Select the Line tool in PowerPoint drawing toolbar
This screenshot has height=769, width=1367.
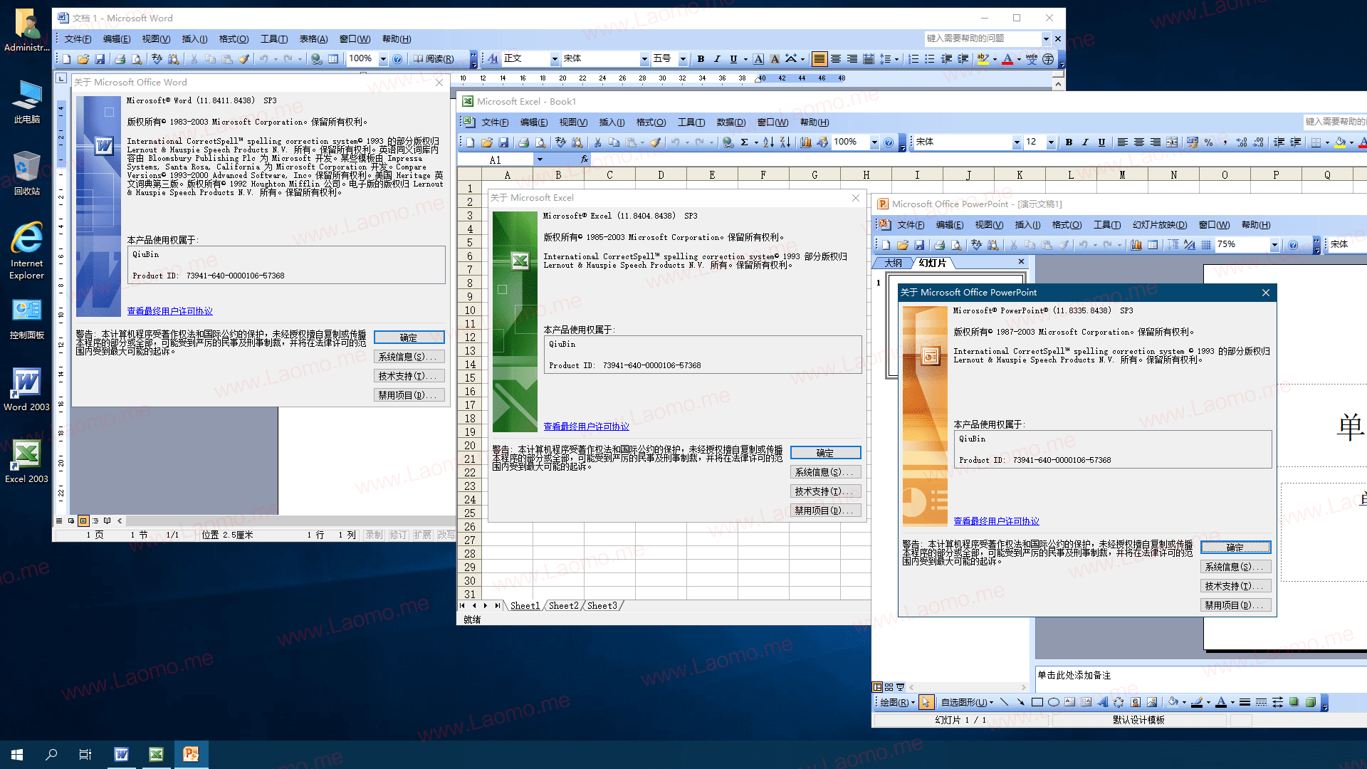[1004, 702]
